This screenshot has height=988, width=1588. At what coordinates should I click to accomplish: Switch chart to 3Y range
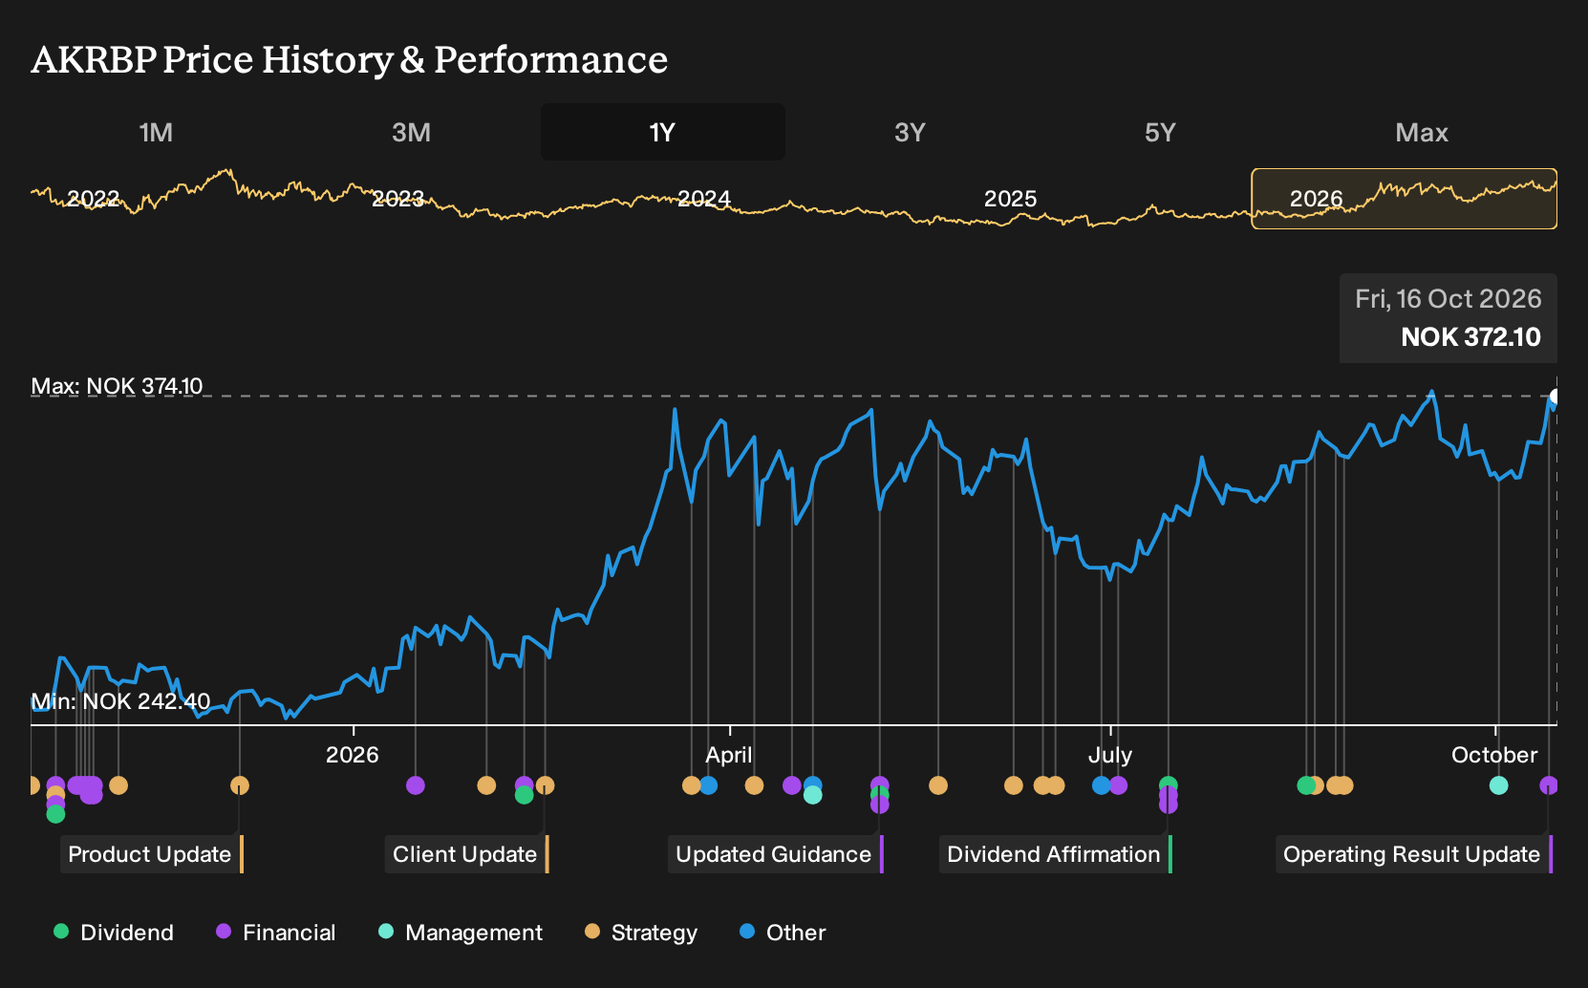tap(910, 132)
